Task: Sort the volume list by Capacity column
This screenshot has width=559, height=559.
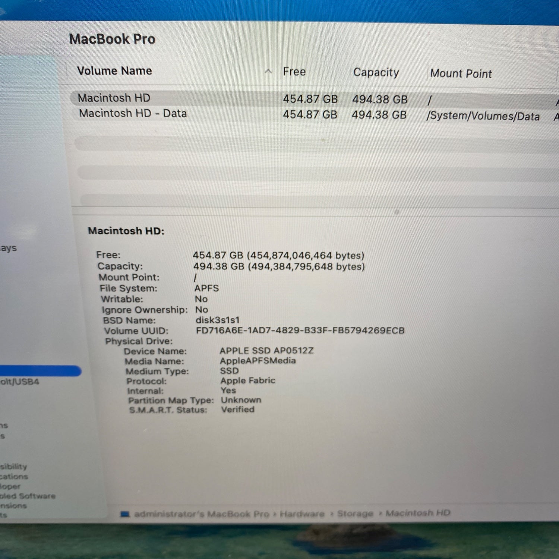Action: [376, 72]
